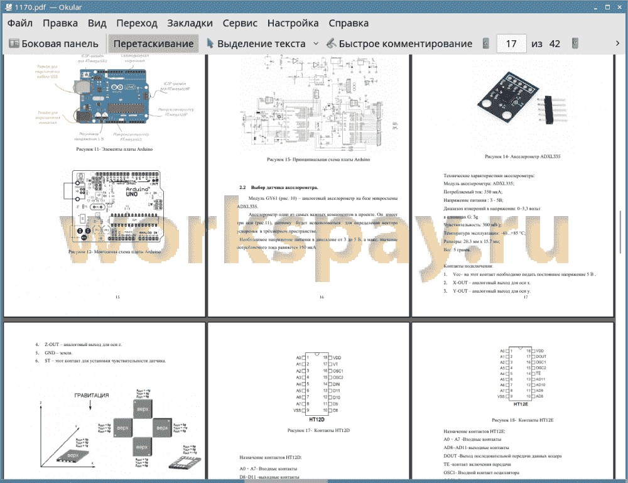Click line 'Контакты подключения:'
The width and height of the screenshot is (628, 483).
(x=468, y=266)
